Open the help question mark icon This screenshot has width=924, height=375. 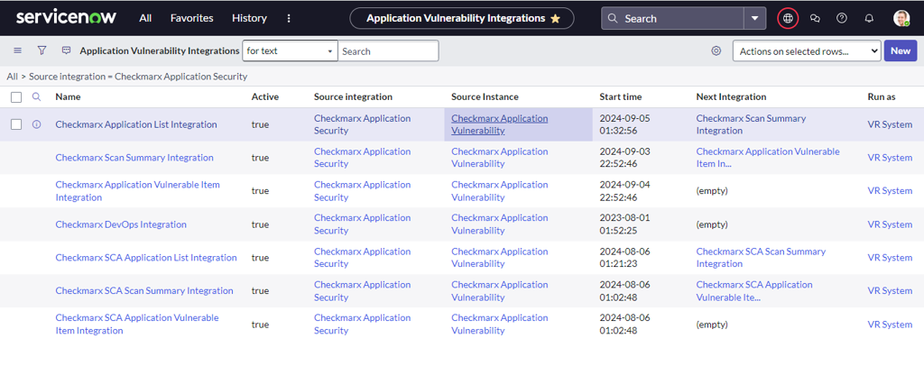coord(842,18)
